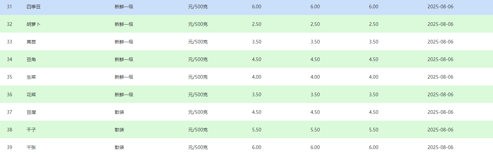The image size is (493, 157).
Task: Select the 莴苣 row
Action: click(246, 42)
